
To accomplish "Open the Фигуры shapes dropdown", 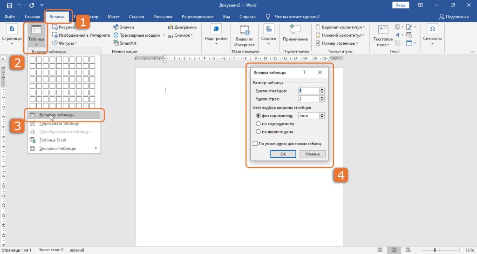I will point(64,43).
